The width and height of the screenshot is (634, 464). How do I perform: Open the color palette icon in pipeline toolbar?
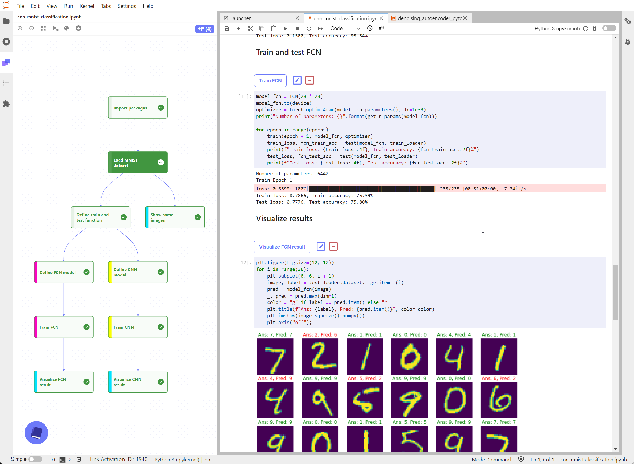[x=67, y=28]
